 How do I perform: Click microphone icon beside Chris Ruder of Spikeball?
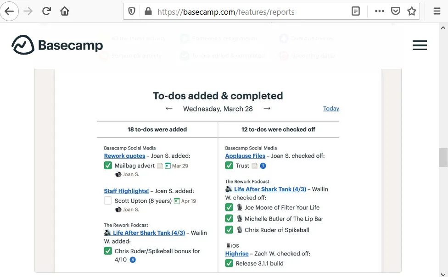(x=240, y=230)
